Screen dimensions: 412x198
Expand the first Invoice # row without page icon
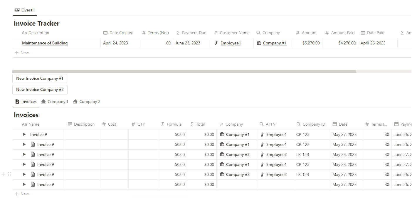(x=24, y=134)
